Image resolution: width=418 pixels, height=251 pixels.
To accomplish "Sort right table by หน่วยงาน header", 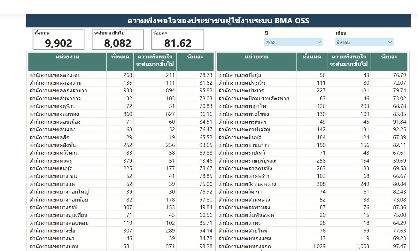I will tap(257, 62).
